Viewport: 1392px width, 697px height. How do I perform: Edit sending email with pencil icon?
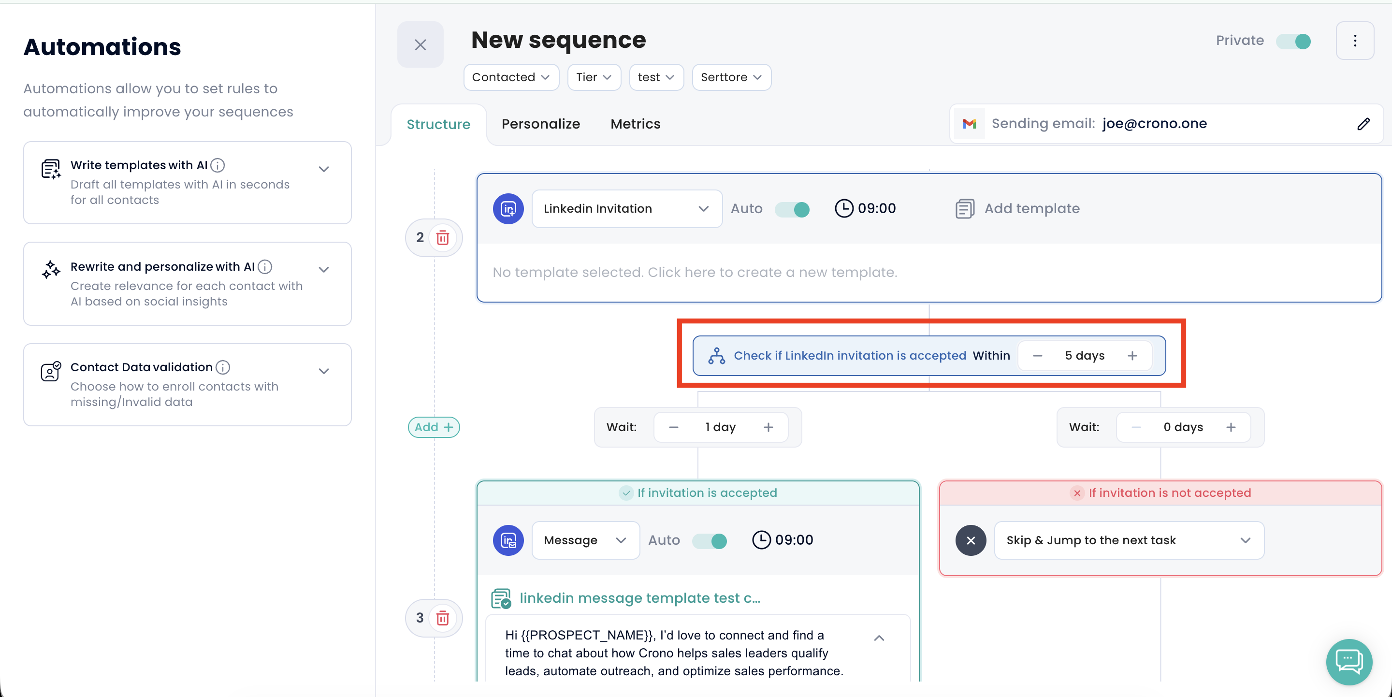click(1363, 124)
